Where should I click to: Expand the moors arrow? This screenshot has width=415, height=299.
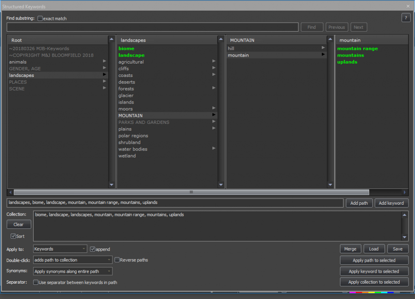[x=214, y=108]
